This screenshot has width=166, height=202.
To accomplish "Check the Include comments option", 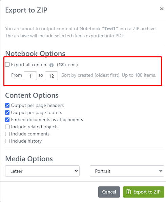I will [x=7, y=134].
